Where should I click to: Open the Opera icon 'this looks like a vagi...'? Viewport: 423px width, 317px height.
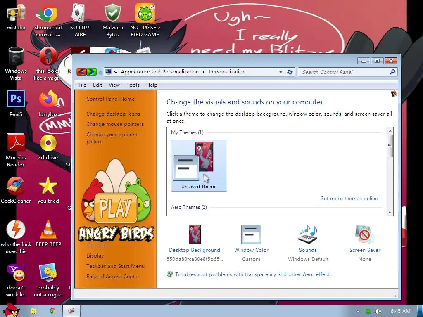[48, 64]
